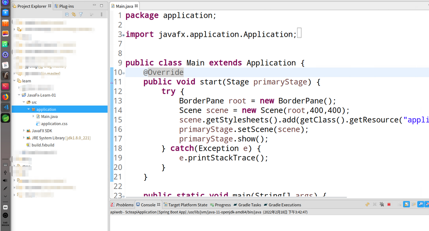Open the Project Explorer view menu (three dots)
Image resolution: width=429 pixels, height=231 pixels.
[x=101, y=15]
